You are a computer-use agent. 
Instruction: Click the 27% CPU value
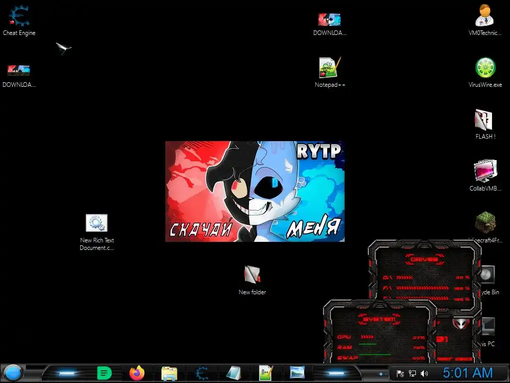[x=418, y=338]
